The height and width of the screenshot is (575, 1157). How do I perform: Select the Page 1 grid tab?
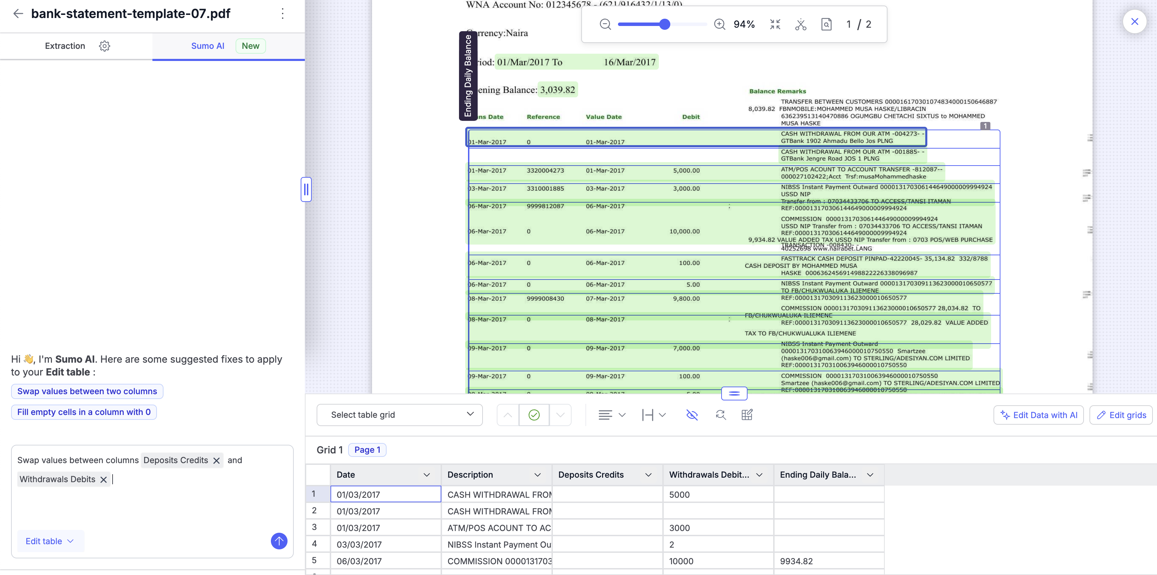click(x=367, y=450)
